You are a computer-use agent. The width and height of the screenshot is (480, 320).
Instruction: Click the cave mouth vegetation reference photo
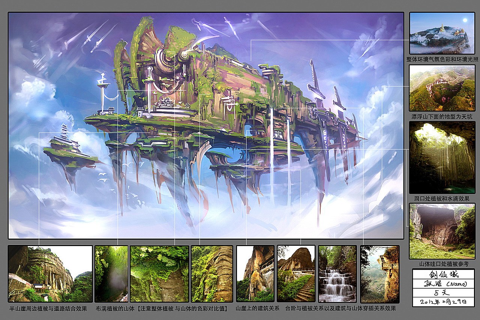(442, 231)
